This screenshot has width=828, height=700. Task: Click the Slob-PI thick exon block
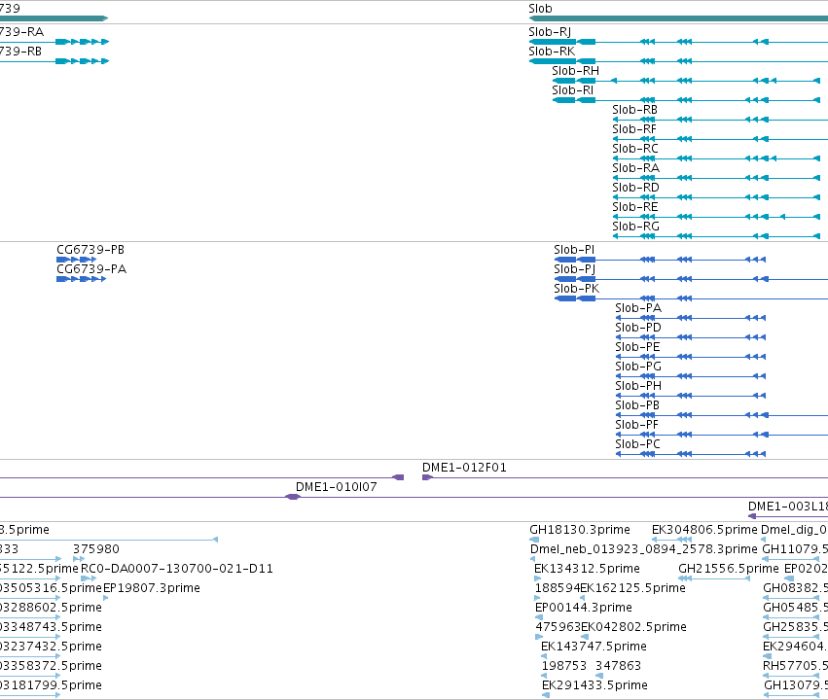coord(565,260)
